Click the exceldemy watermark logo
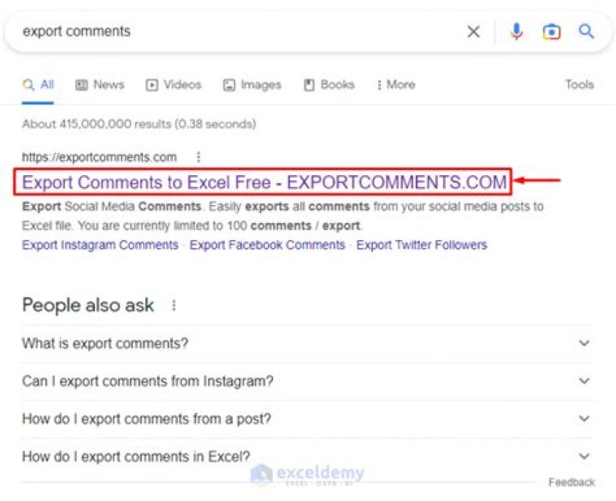This screenshot has height=501, width=616. click(x=307, y=474)
